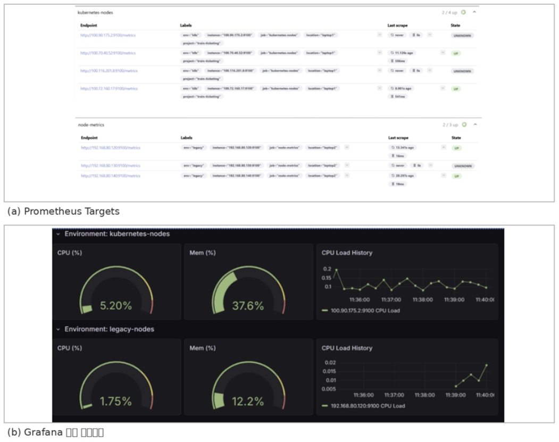Screen dimensions: 559x442
Task: Collapse the kubernetes-nodes target pool chevron
Action: tap(474, 12)
